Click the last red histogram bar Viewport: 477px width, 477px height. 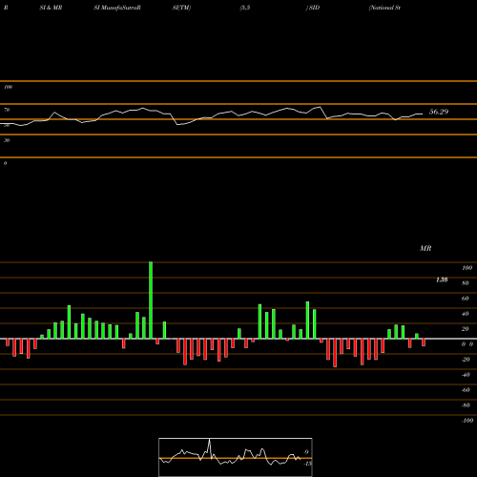pos(424,342)
